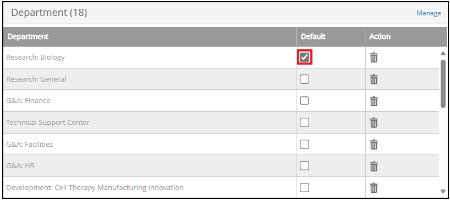Set Cell Therapy Manufacturing Innovation as default
450x201 pixels.
[x=305, y=187]
